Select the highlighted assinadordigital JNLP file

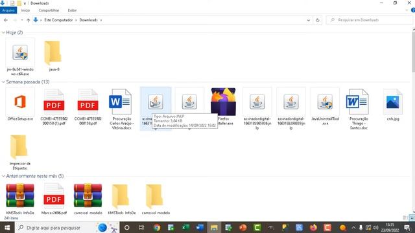156,102
